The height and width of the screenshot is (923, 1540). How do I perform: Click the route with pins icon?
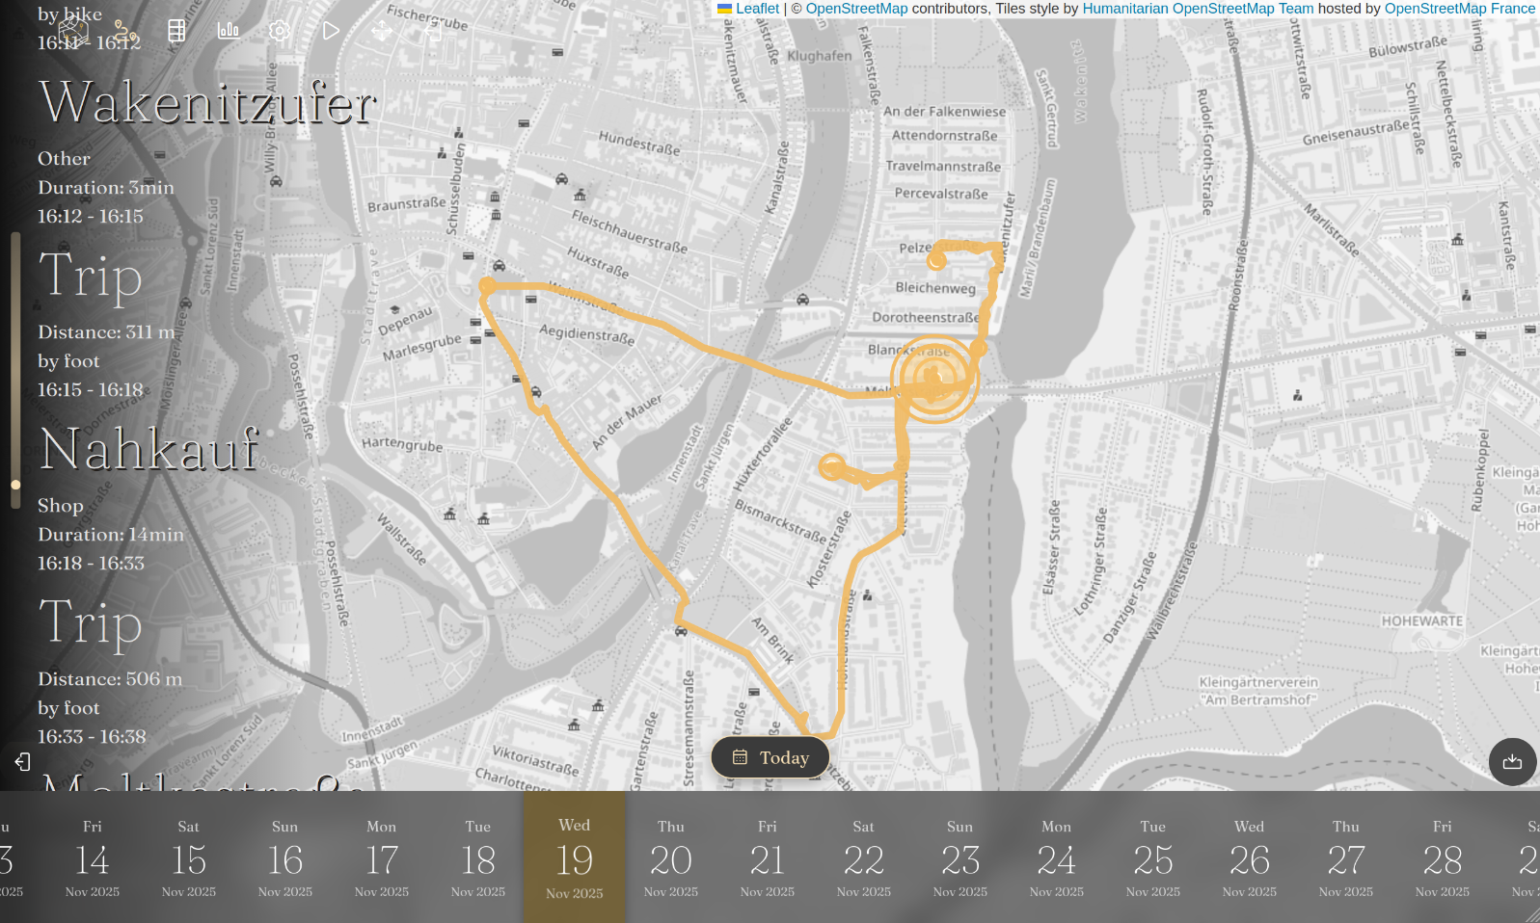pyautogui.click(x=125, y=31)
